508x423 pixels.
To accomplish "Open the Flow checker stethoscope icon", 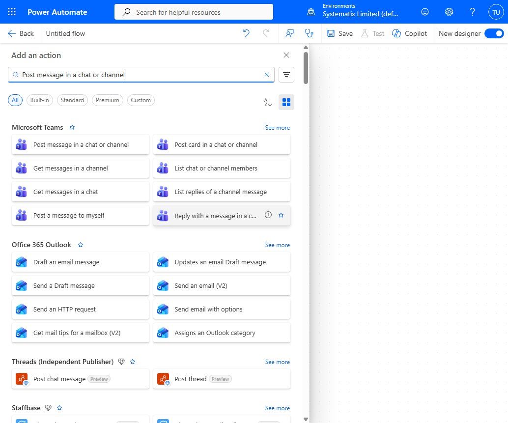I will 309,33.
